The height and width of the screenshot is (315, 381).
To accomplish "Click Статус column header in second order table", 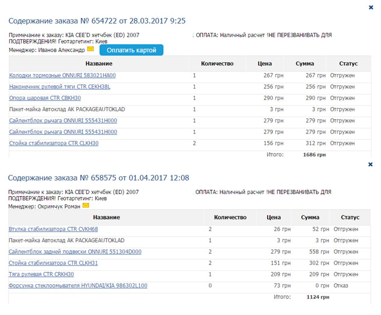I will point(350,217).
